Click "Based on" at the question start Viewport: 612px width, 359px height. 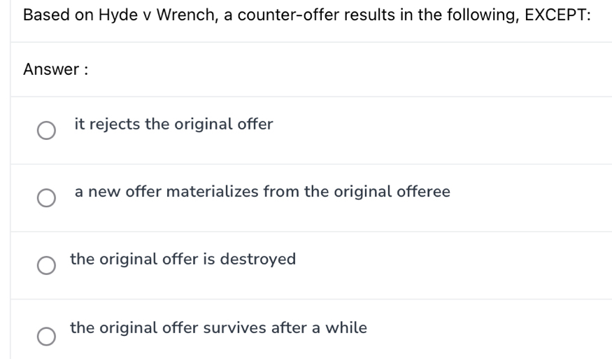[52, 15]
